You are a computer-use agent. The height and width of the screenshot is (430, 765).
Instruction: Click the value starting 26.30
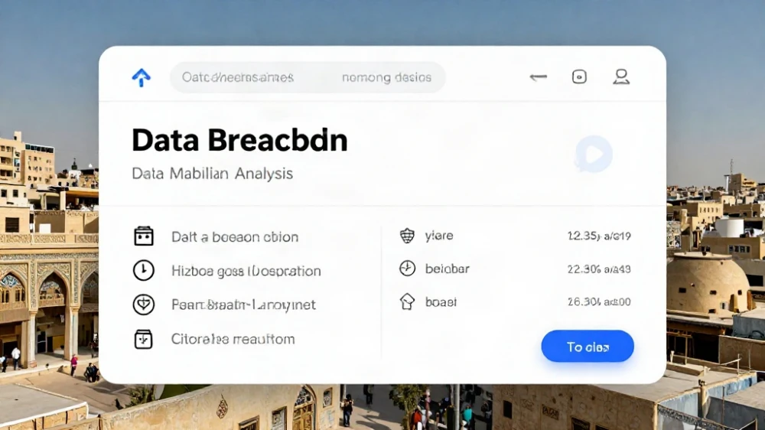[x=599, y=301]
